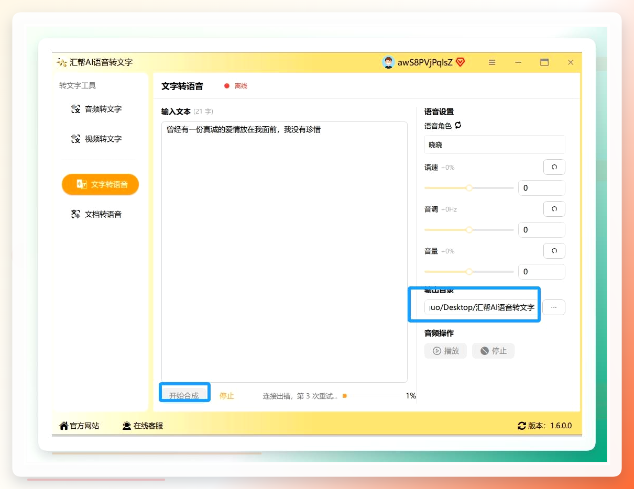Open the 音频转文字 tool
This screenshot has height=489, width=634.
point(96,109)
